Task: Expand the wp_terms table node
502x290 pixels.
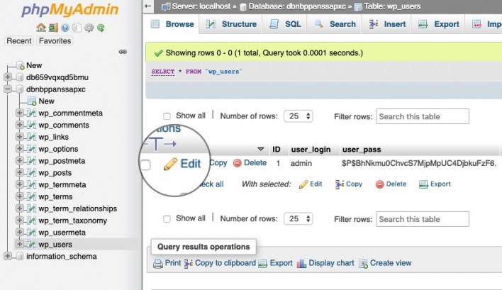Action: [x=20, y=196]
